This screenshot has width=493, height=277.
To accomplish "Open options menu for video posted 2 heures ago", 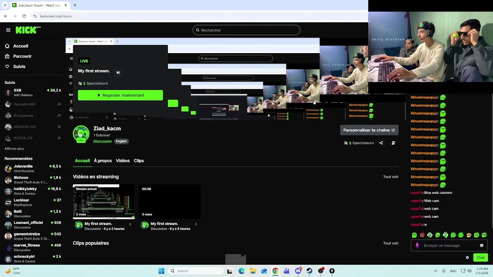I will 130,224.
